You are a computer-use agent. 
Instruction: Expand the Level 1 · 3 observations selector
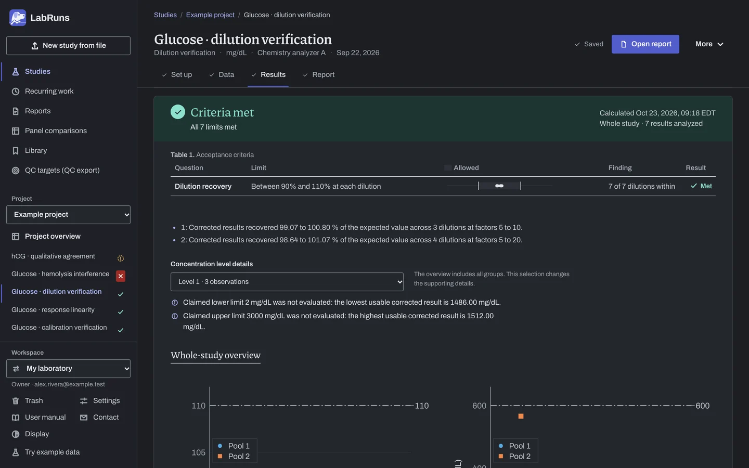[287, 282]
